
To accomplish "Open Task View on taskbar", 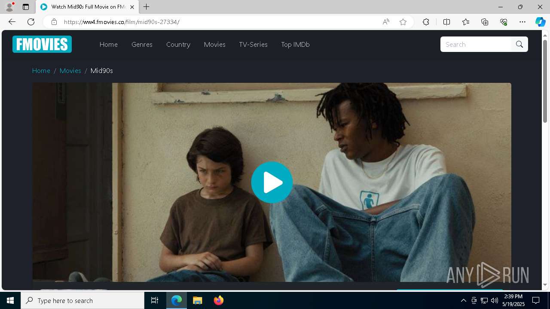I will [x=155, y=300].
